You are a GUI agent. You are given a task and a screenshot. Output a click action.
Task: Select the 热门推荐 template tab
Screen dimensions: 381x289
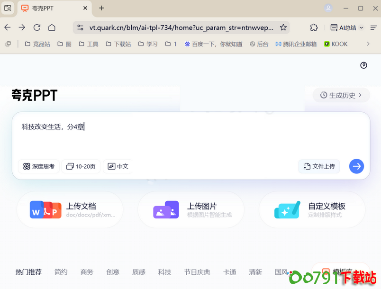pyautogui.click(x=28, y=272)
